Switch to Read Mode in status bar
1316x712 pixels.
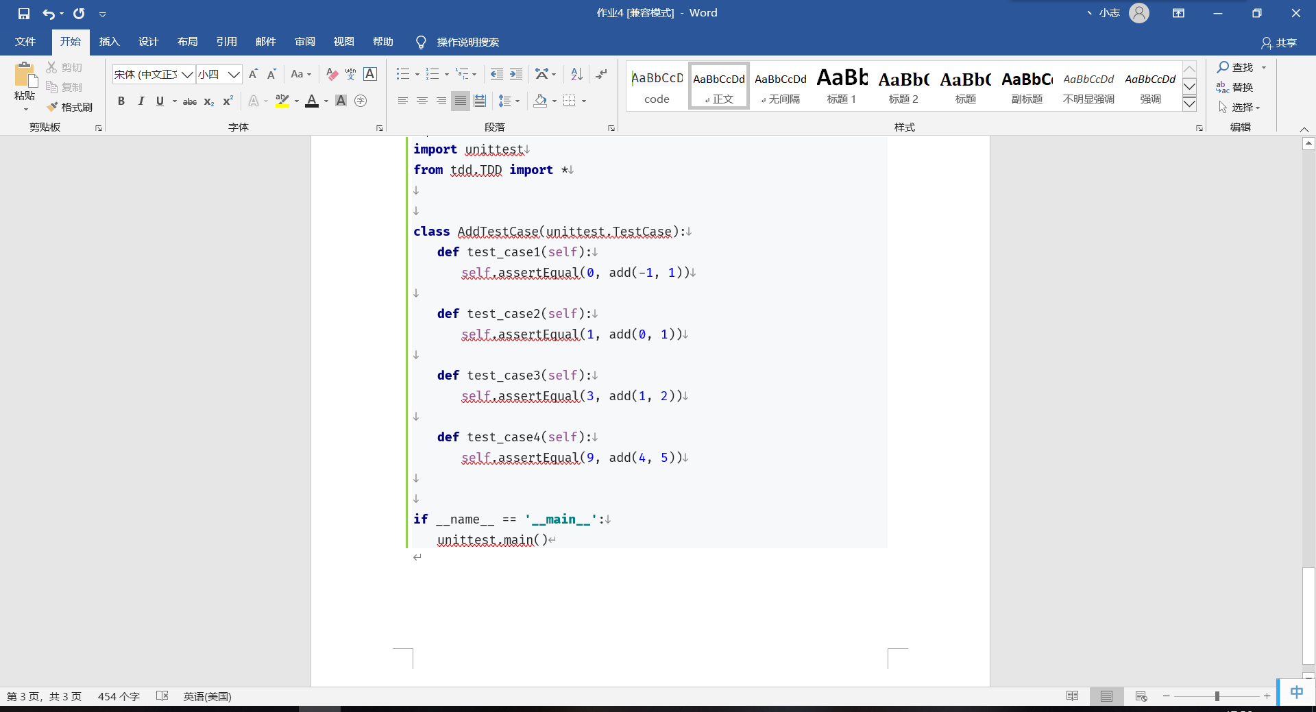1071,696
